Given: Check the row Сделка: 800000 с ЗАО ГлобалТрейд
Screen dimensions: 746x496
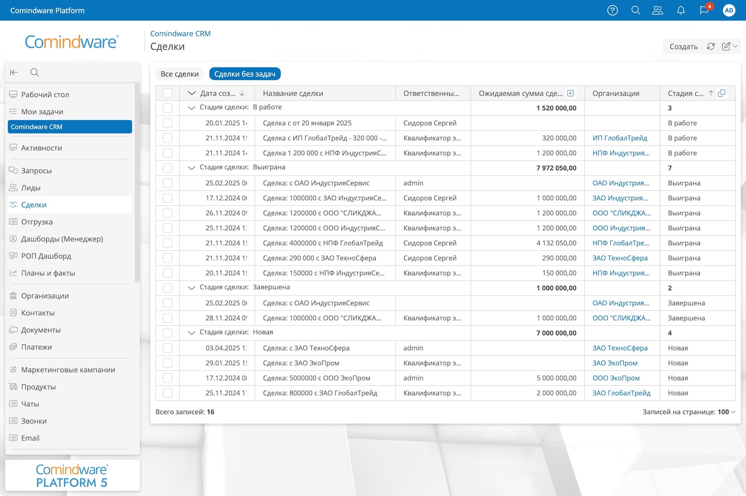Looking at the screenshot, I should [x=167, y=393].
